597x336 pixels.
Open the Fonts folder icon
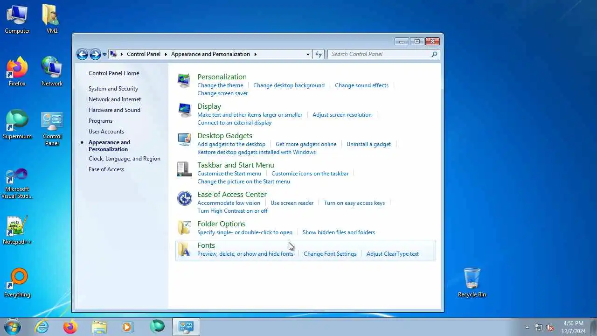click(x=184, y=250)
